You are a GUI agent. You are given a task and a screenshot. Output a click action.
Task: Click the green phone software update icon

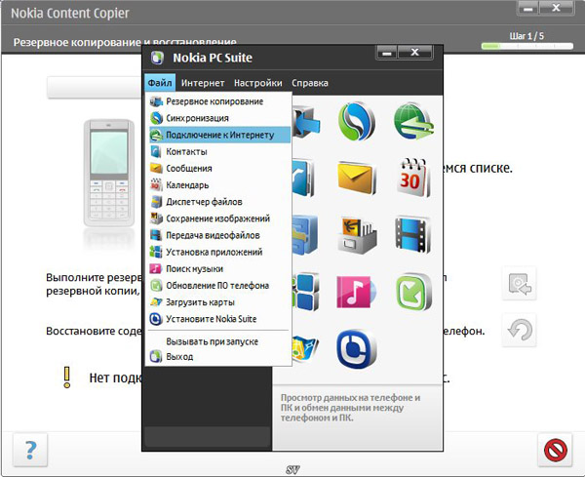413,292
